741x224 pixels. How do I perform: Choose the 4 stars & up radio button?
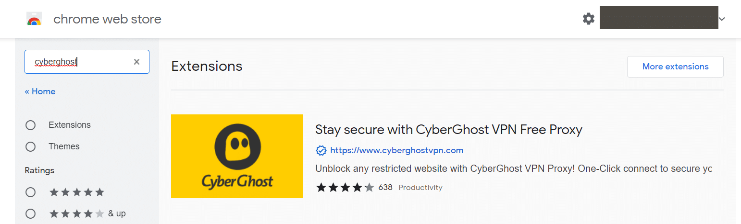[x=31, y=213]
